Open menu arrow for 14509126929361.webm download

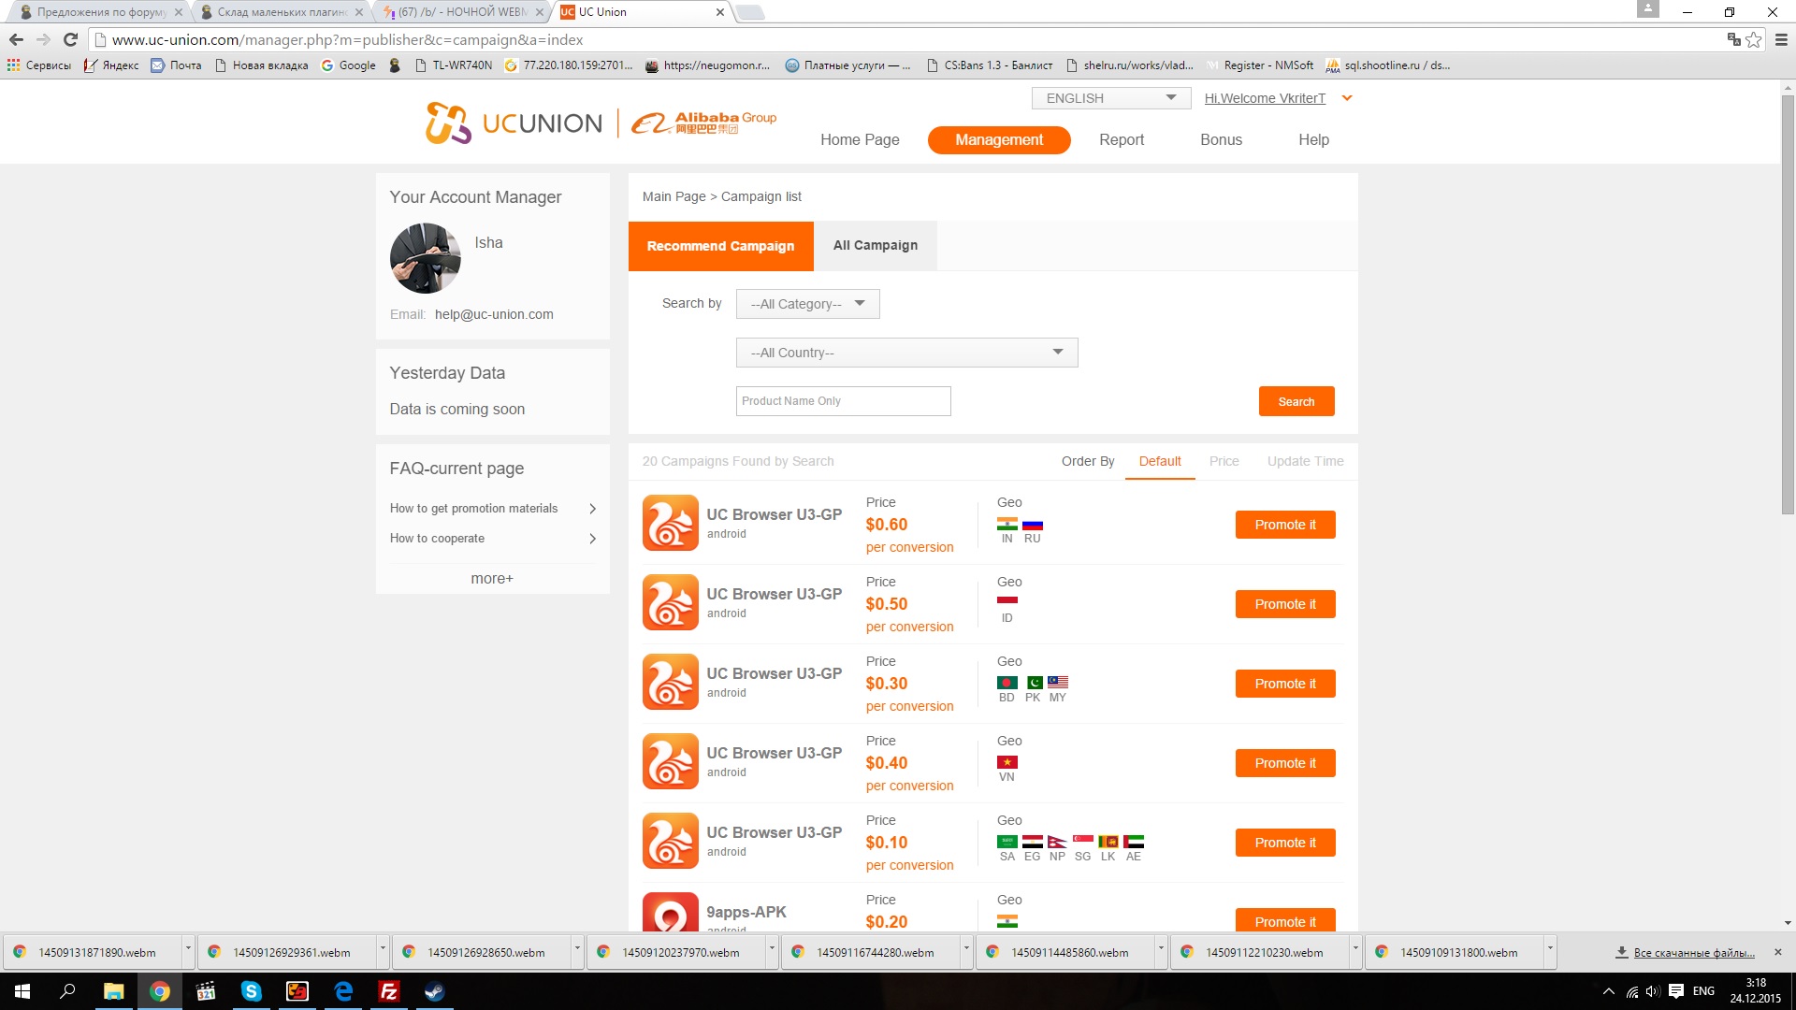tap(383, 950)
